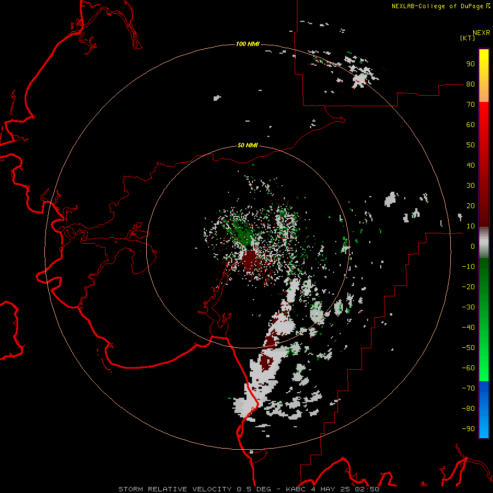Click the 40 value on the velocity scale
This screenshot has width=493, height=493.
coord(471,165)
